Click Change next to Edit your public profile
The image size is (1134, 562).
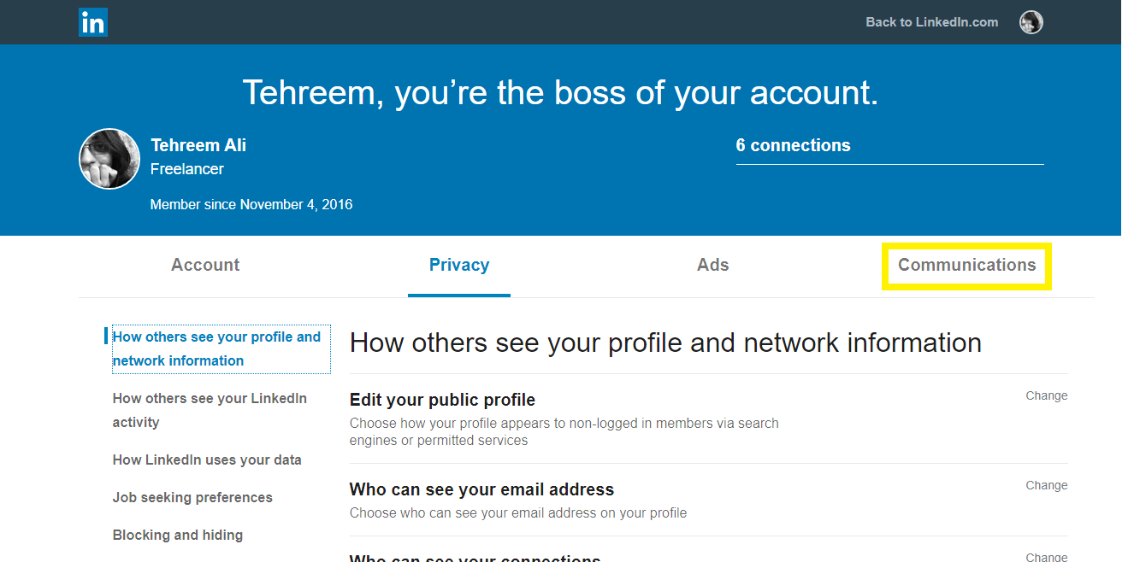(1047, 395)
